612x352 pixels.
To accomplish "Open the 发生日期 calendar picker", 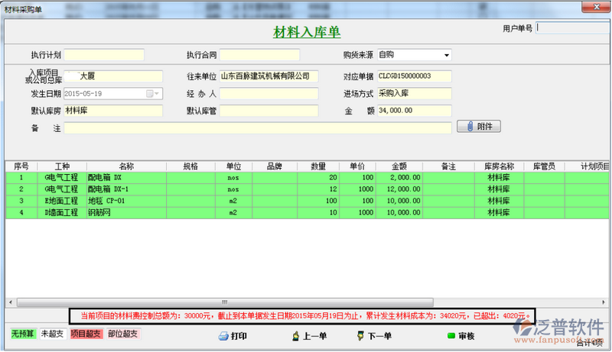I will tap(149, 93).
